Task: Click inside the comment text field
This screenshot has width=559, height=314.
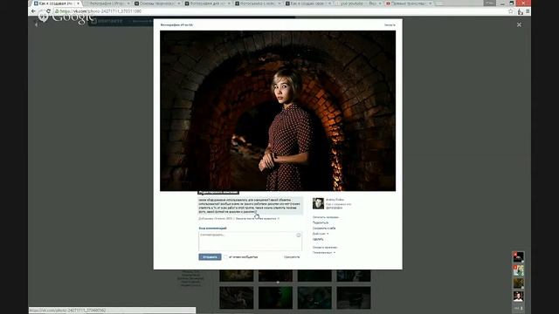Action: click(250, 241)
